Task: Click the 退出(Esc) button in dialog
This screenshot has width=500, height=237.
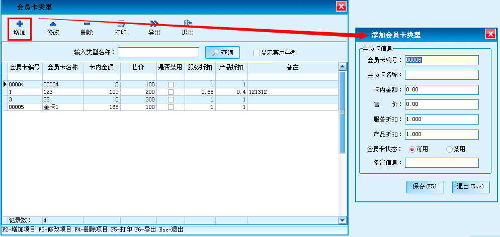Action: [x=470, y=186]
